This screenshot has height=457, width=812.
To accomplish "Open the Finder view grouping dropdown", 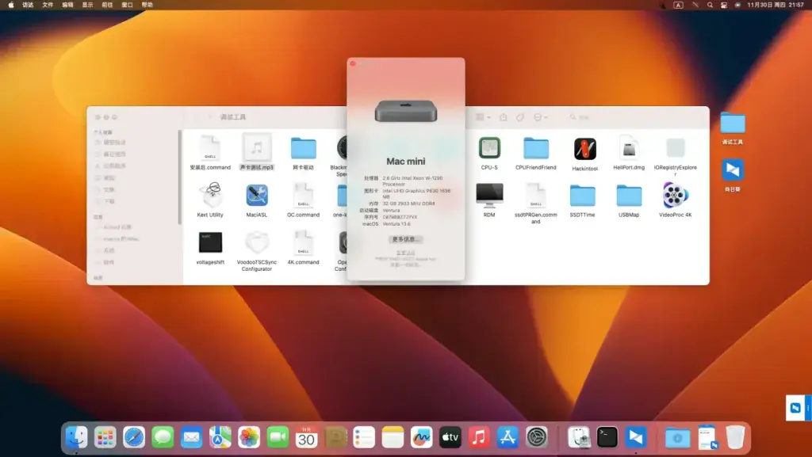I will 483,117.
